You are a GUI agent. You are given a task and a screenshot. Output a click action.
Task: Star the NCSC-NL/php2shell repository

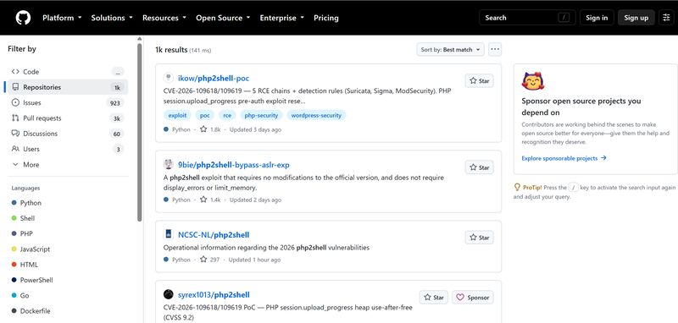point(479,238)
